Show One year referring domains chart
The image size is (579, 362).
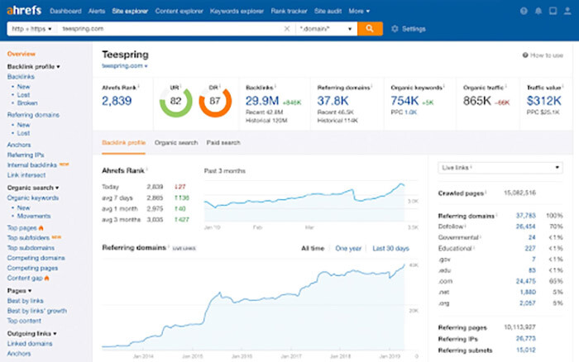click(348, 248)
